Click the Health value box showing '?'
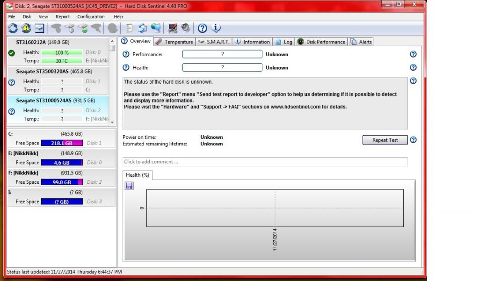The width and height of the screenshot is (479, 281). 222,67
